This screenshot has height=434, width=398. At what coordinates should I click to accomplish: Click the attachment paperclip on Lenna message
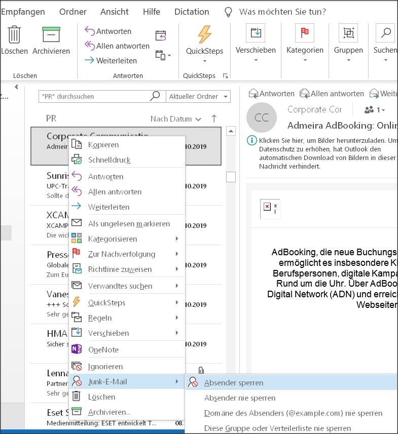pyautogui.click(x=201, y=370)
